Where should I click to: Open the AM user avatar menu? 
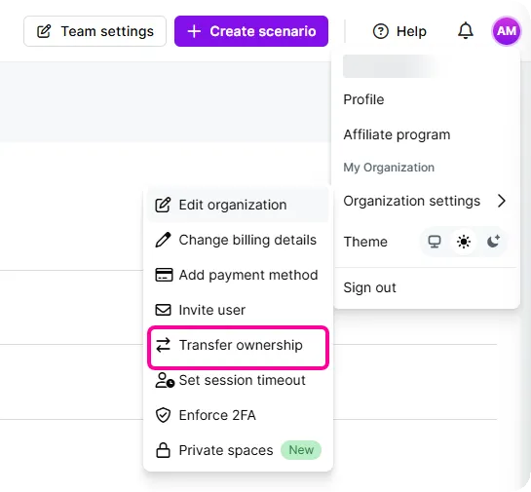pos(506,31)
